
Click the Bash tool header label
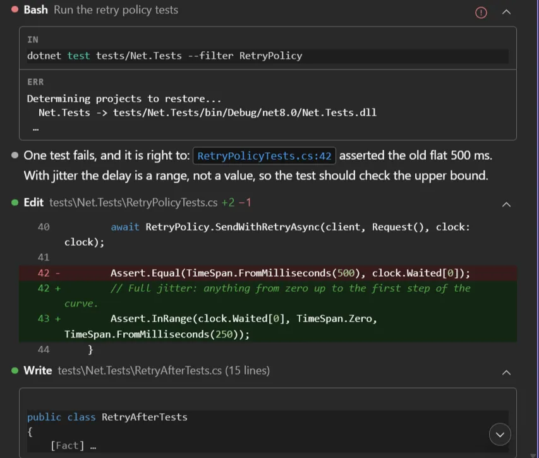pos(36,10)
